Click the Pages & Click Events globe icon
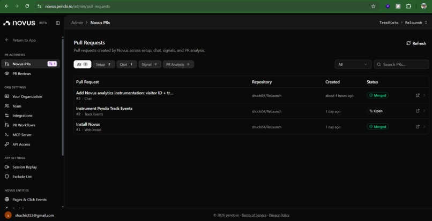Viewport: 432px width, 221px height. 7,200
